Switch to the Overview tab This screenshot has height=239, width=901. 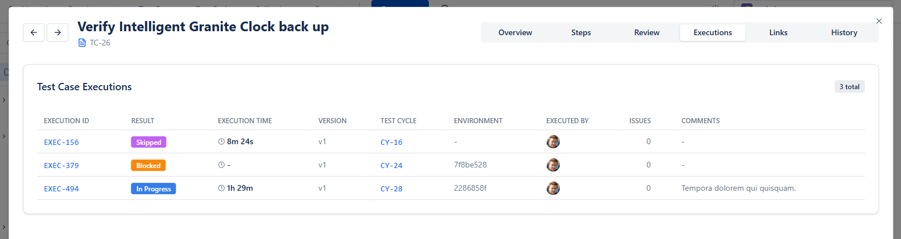click(x=515, y=33)
